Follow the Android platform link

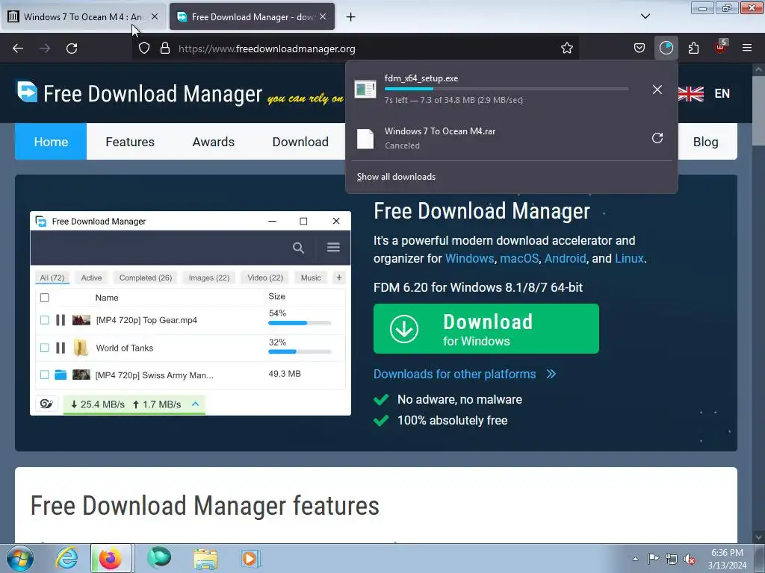pyautogui.click(x=565, y=258)
